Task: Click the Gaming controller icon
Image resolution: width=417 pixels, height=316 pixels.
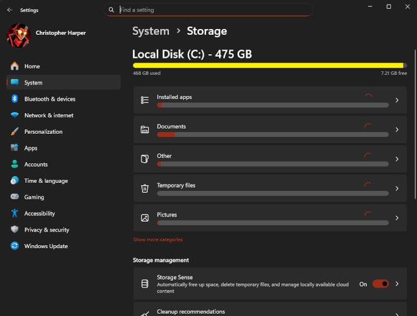Action: click(x=15, y=197)
